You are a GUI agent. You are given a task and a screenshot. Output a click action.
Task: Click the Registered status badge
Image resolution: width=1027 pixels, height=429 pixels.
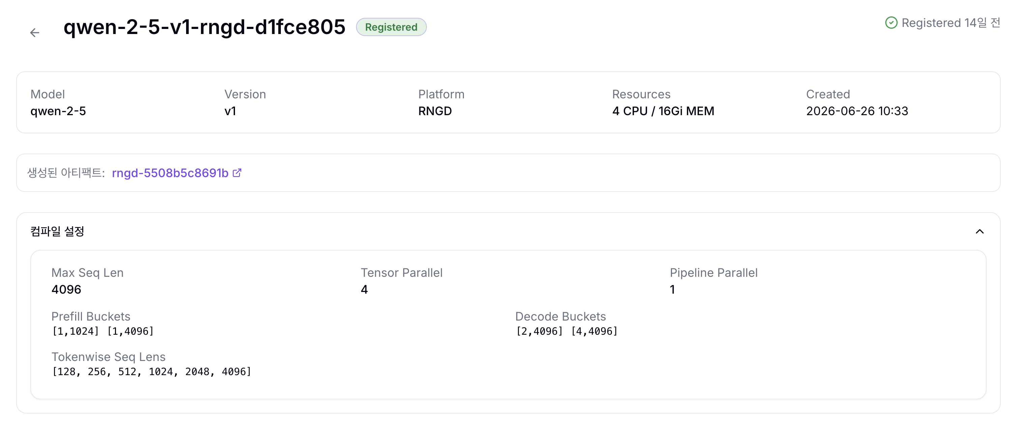click(391, 27)
